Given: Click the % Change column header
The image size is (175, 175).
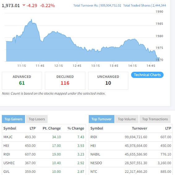Looking at the screenshot, I should [76, 128].
